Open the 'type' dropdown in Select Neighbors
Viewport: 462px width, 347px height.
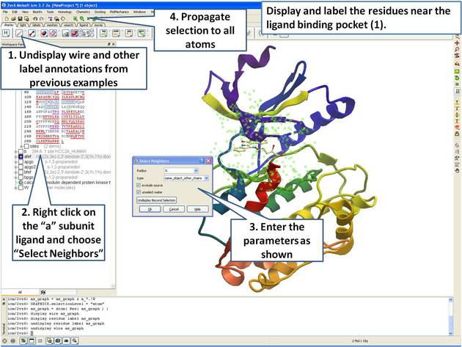click(x=207, y=178)
